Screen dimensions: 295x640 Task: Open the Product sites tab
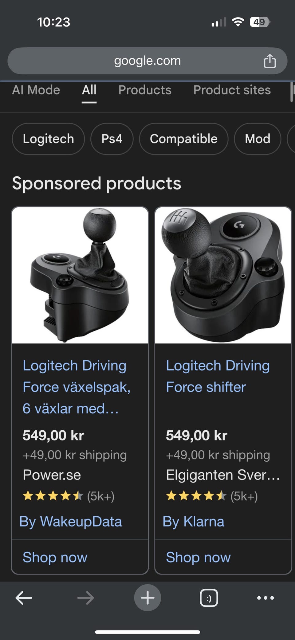coord(232,90)
